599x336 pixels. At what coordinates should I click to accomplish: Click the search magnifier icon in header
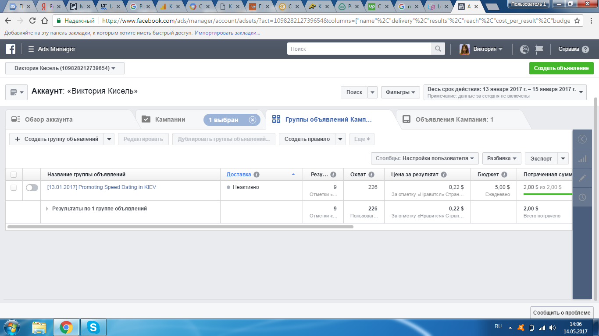pyautogui.click(x=438, y=49)
